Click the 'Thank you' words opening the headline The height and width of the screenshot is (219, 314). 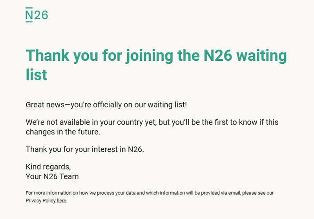pos(62,56)
